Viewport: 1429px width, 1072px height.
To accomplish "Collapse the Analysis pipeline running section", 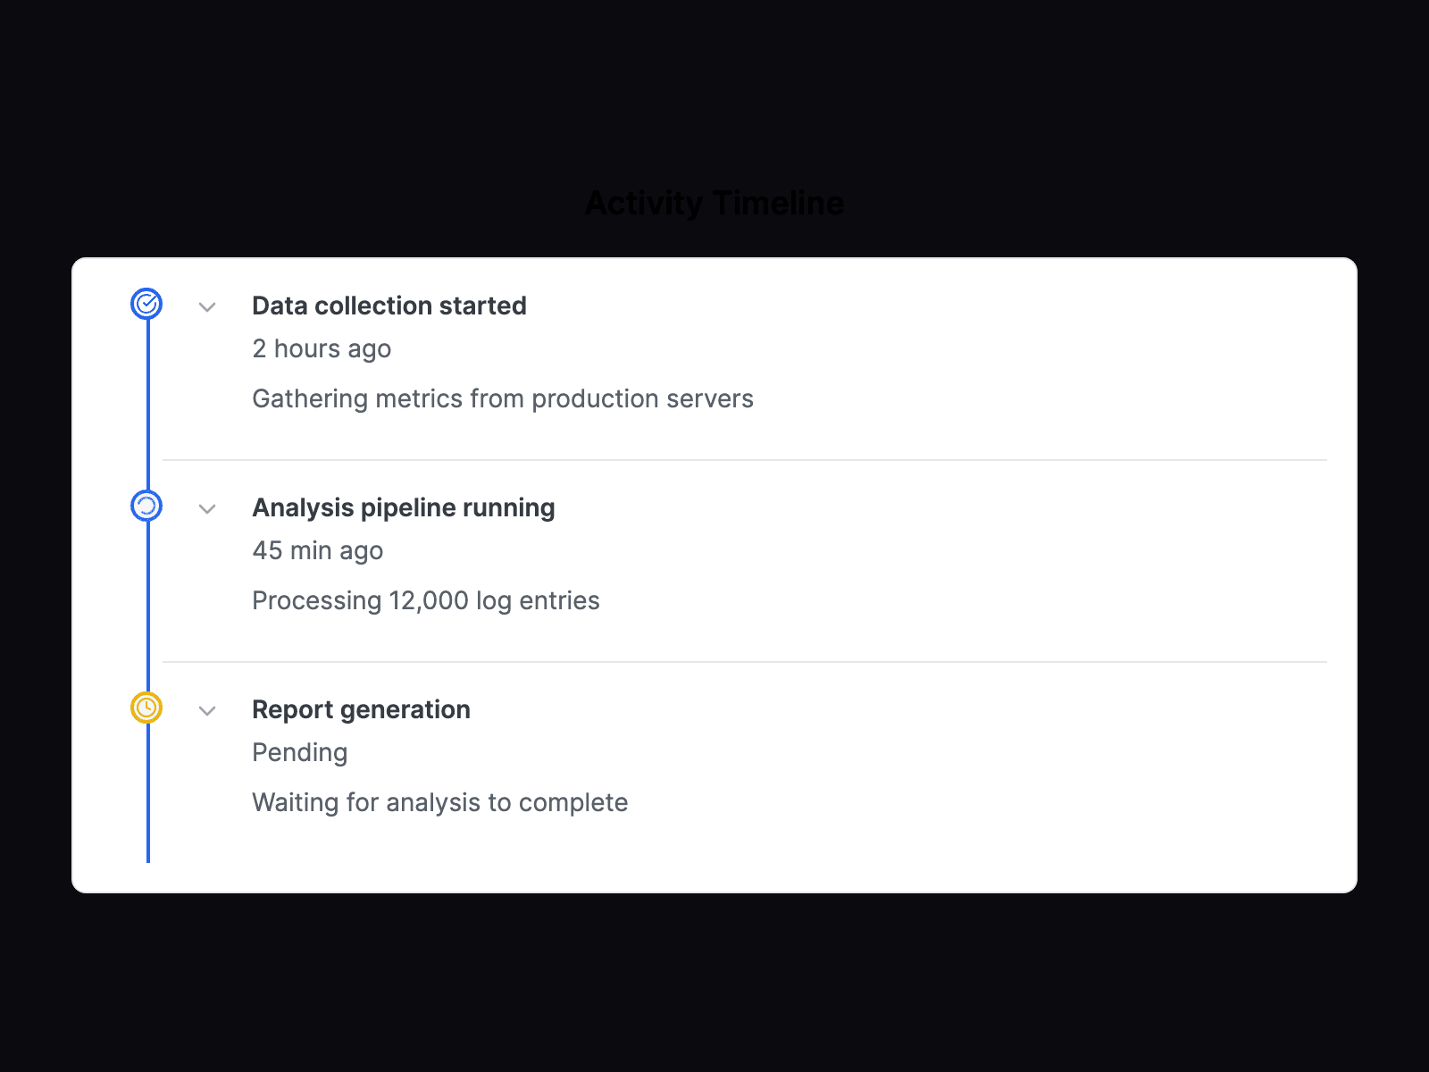I will [207, 508].
